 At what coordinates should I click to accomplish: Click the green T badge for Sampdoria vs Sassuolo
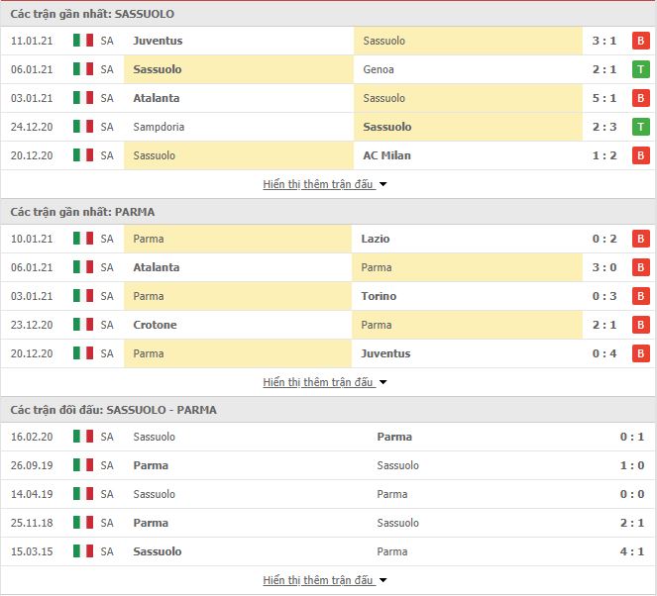click(x=641, y=127)
